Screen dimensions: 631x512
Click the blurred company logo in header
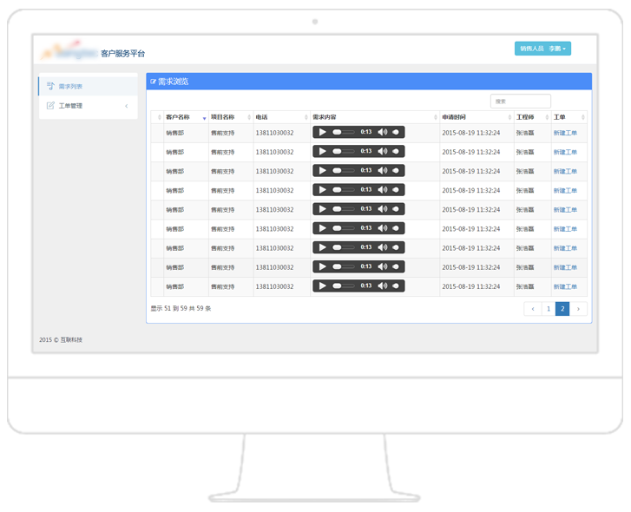69,50
